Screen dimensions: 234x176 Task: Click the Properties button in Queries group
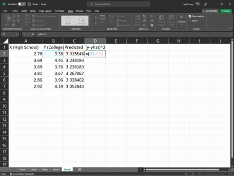pyautogui.click(x=39, y=21)
